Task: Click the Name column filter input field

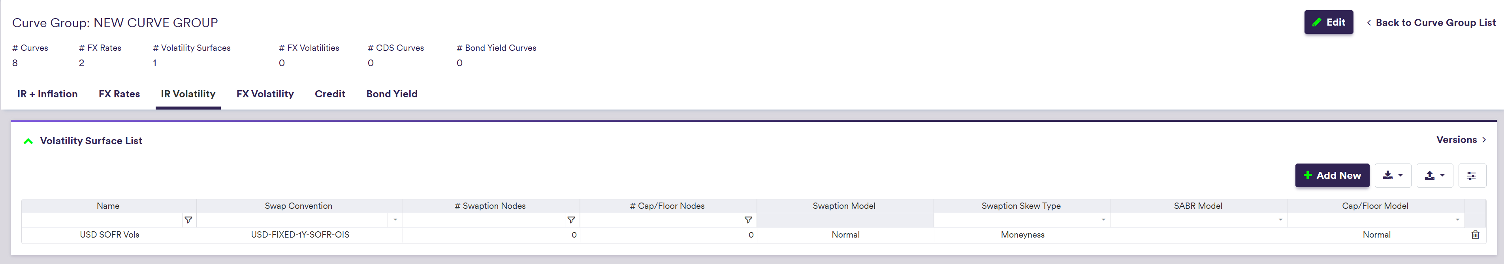Action: (102, 220)
